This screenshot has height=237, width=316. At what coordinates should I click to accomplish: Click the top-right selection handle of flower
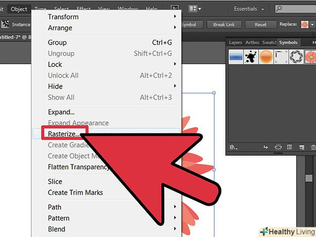[x=214, y=93]
